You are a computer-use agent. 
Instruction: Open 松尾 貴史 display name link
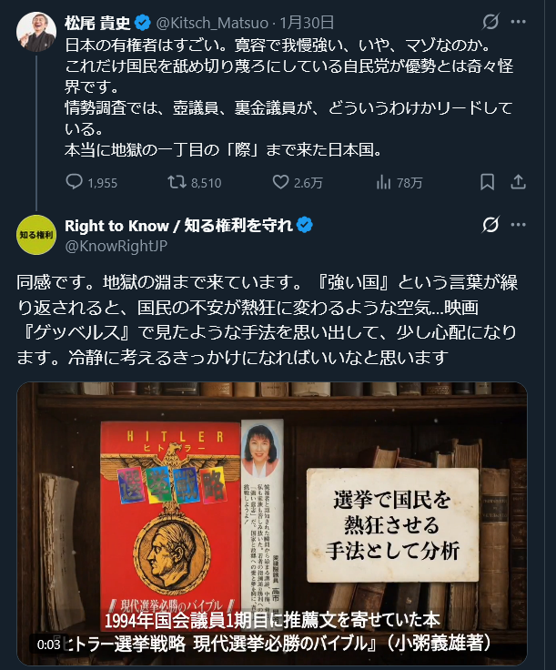(97, 23)
